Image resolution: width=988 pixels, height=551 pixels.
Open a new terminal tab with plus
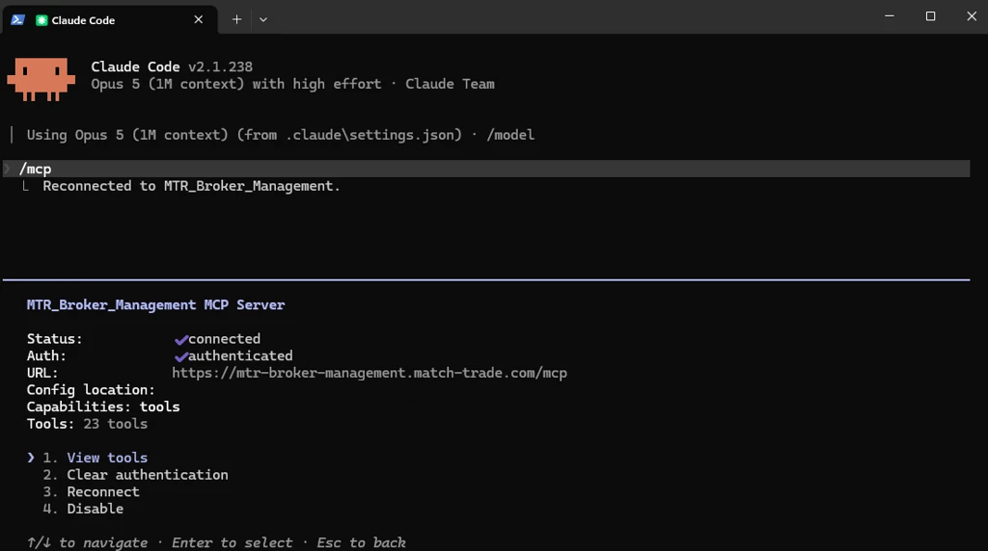(237, 19)
